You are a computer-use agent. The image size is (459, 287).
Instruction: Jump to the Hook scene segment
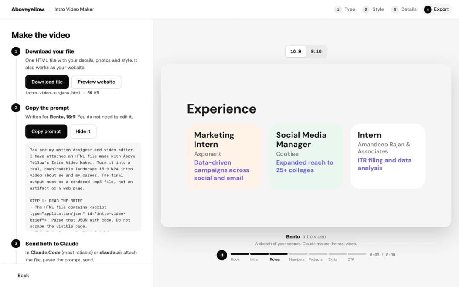click(x=240, y=256)
